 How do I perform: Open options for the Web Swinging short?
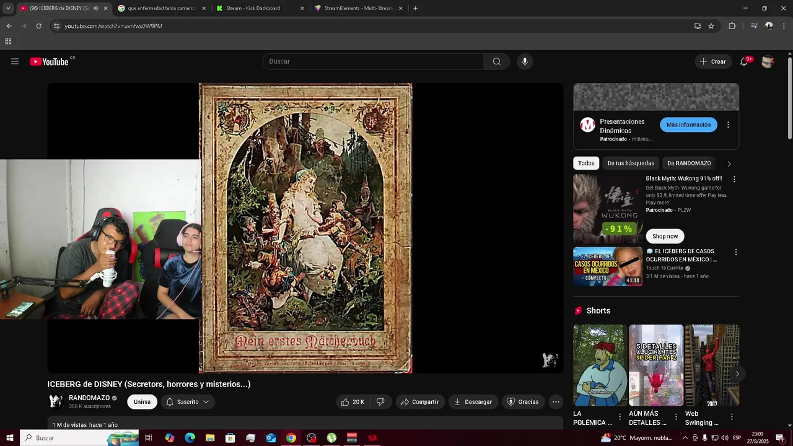click(732, 417)
